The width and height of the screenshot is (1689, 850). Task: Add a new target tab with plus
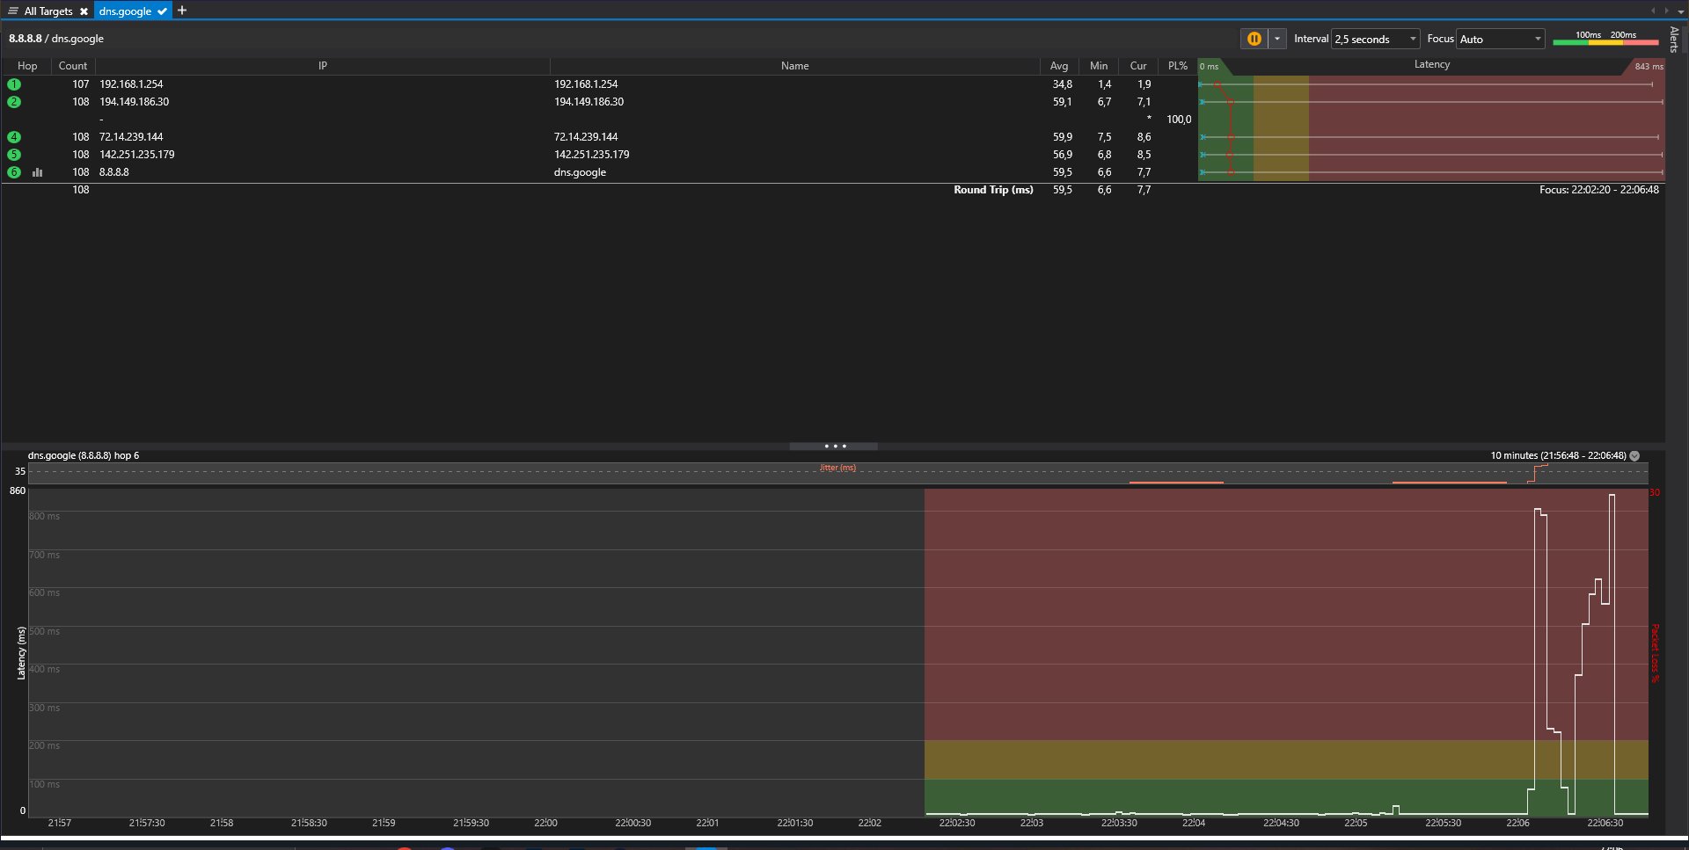point(182,11)
